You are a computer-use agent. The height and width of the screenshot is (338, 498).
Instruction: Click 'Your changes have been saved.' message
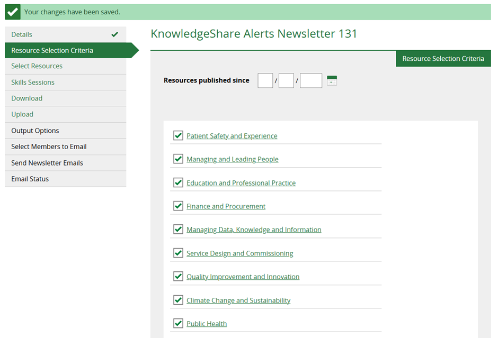pyautogui.click(x=73, y=12)
